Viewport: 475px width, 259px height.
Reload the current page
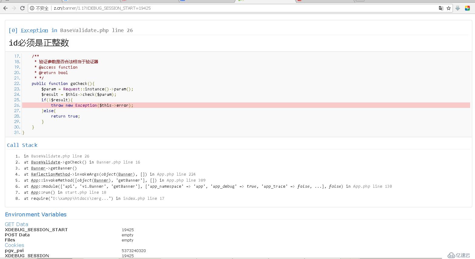click(22, 8)
